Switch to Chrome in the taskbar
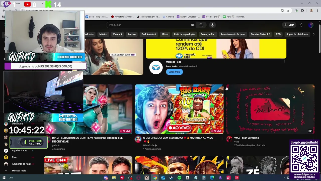321x181 pixels. click(155, 178)
